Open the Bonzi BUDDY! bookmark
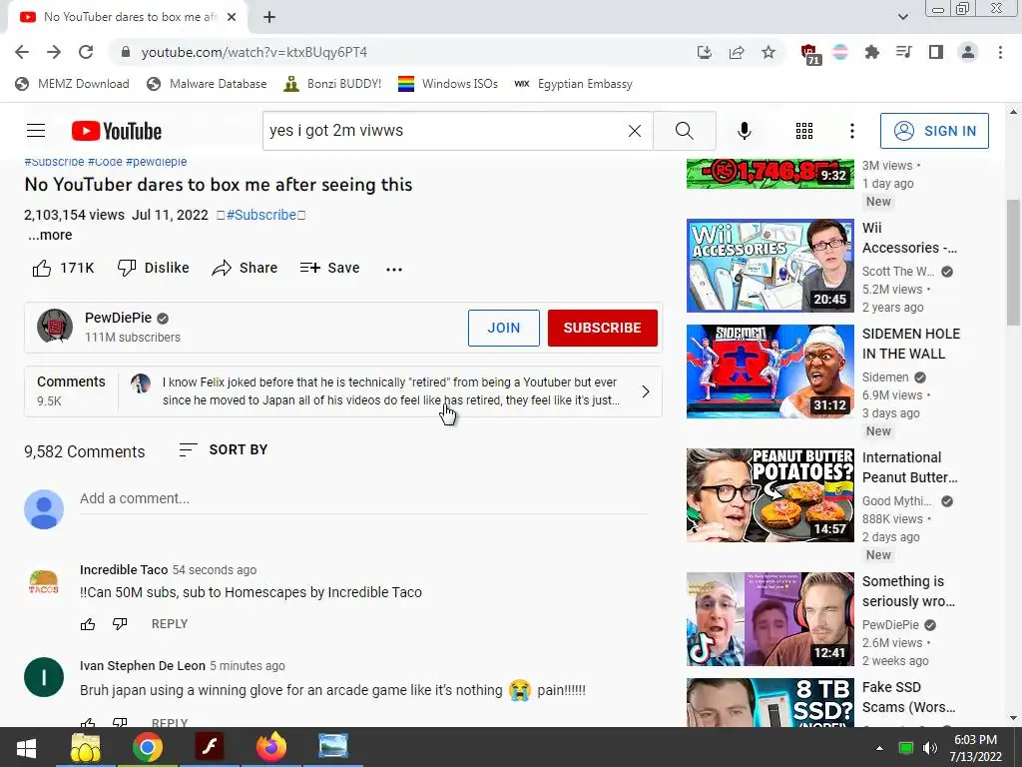 (332, 84)
